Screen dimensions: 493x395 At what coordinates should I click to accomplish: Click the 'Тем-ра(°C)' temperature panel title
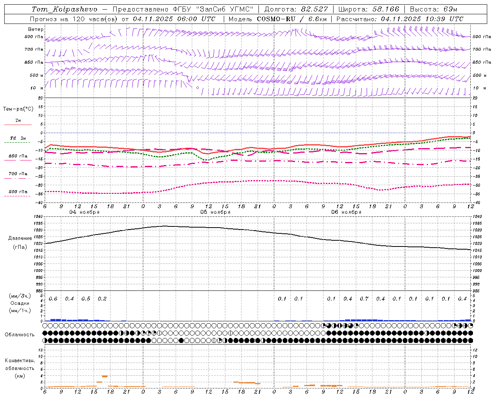pos(18,109)
